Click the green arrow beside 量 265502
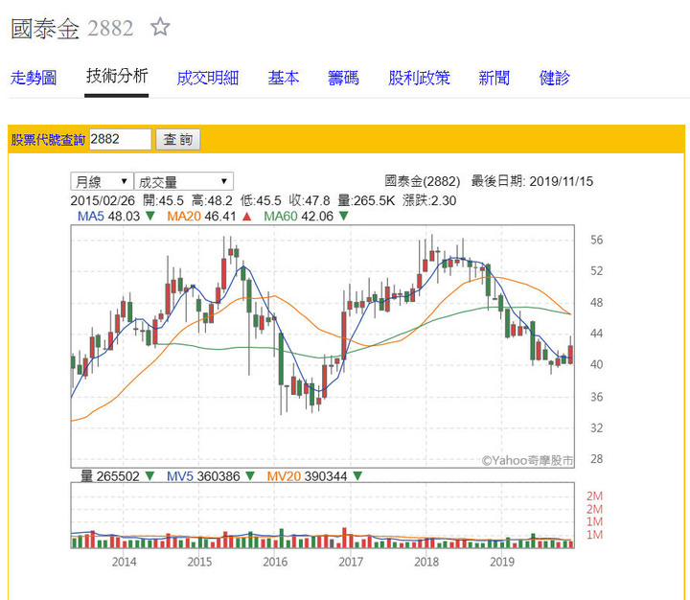The width and height of the screenshot is (690, 600). click(150, 475)
